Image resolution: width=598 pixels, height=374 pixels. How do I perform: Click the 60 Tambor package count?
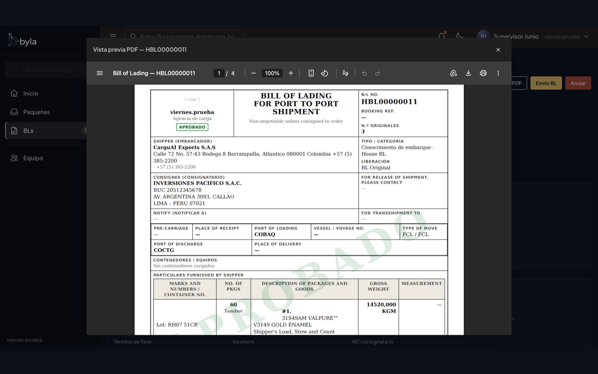[x=234, y=308]
